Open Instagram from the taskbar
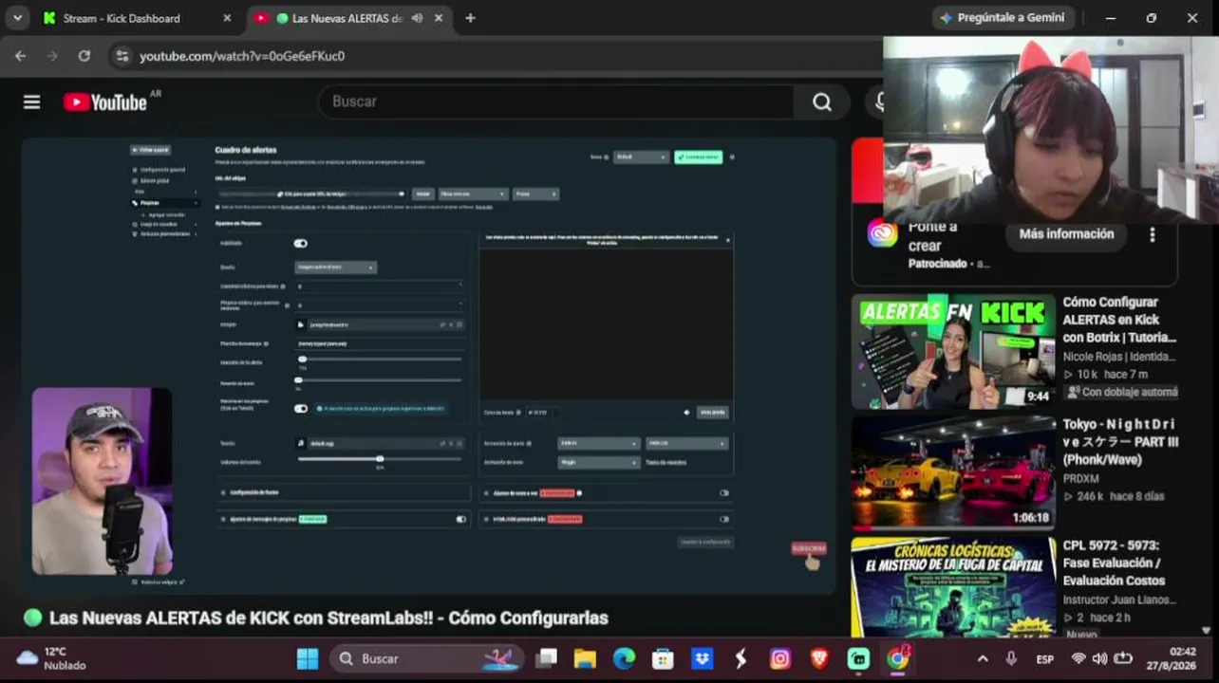1219x683 pixels. pyautogui.click(x=780, y=658)
